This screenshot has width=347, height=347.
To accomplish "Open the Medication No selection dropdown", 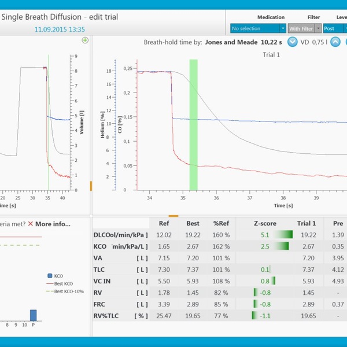I will (258, 28).
